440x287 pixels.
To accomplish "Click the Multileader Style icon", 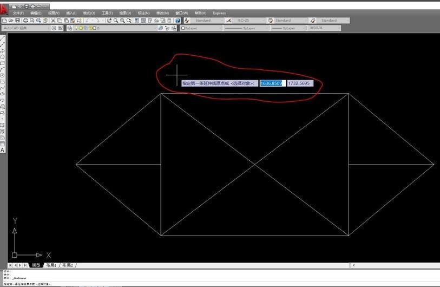I will 313,21.
